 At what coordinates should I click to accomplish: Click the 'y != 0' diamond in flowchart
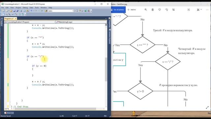pyautogui.click(x=140, y=91)
